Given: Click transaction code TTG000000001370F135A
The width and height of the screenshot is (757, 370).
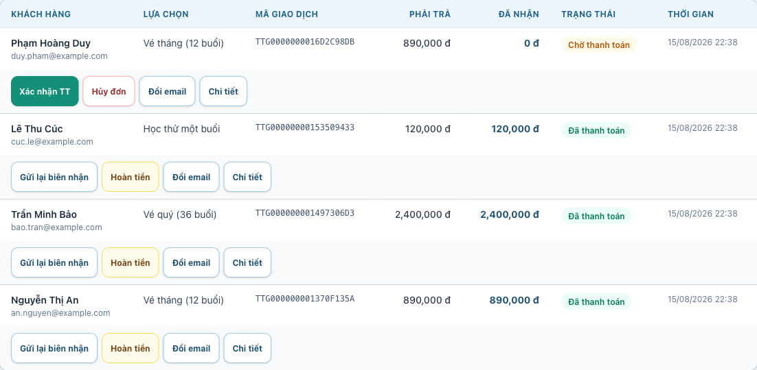Looking at the screenshot, I should [x=305, y=299].
